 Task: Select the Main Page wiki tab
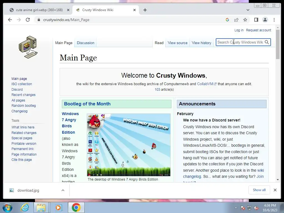64,43
